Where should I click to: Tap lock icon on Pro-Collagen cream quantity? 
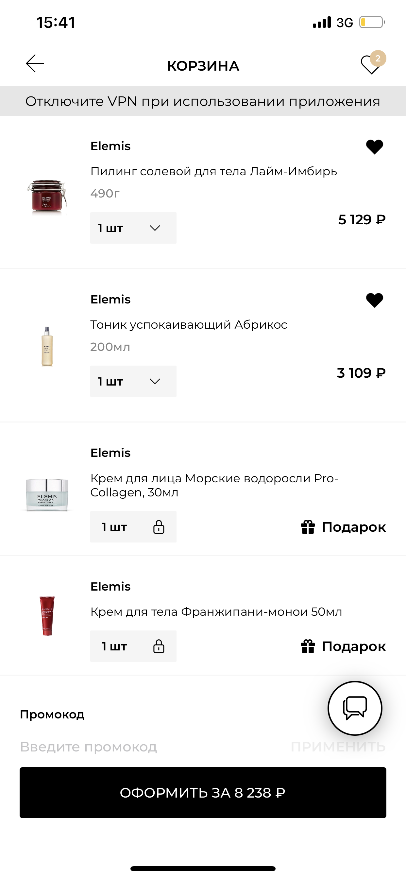click(x=159, y=527)
